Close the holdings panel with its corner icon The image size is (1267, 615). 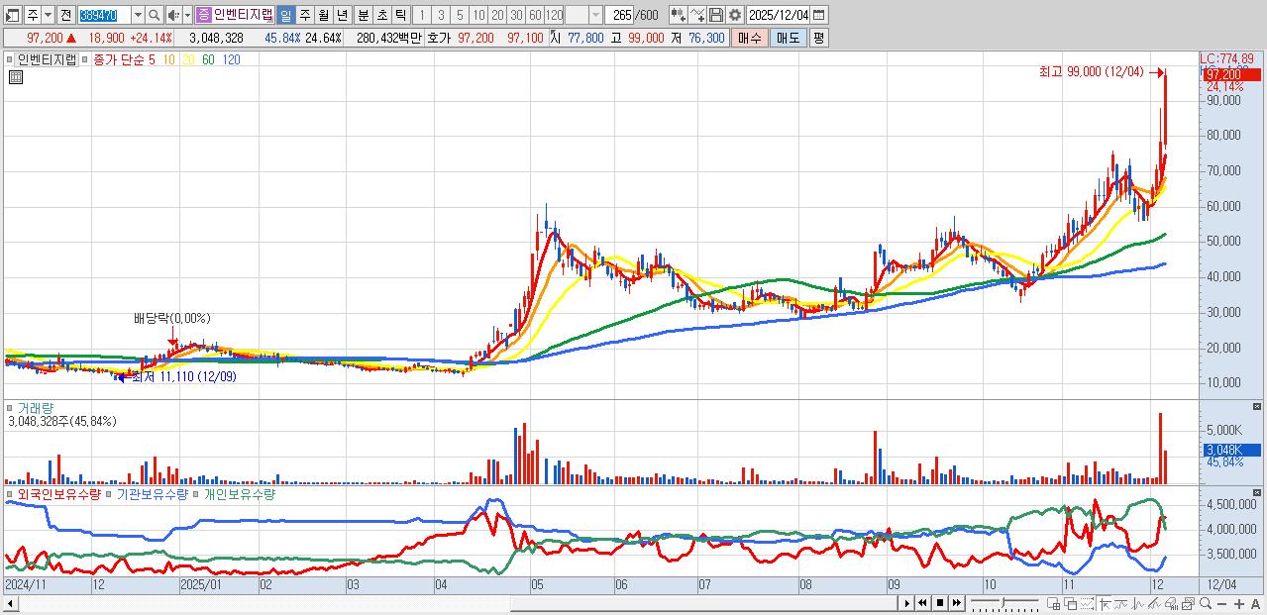click(1257, 492)
